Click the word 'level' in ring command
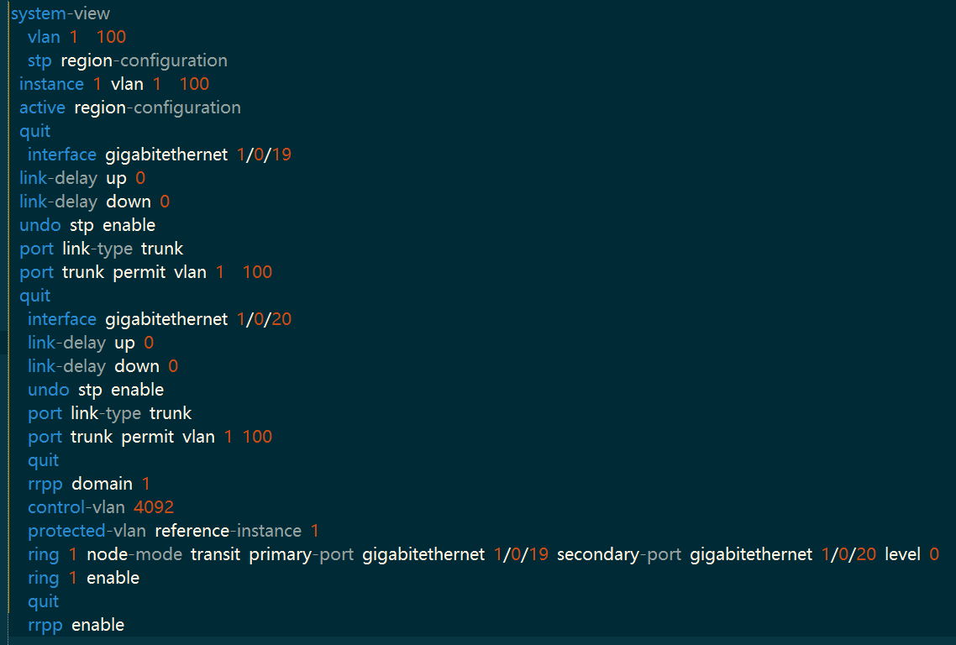The height and width of the screenshot is (645, 956). [902, 554]
